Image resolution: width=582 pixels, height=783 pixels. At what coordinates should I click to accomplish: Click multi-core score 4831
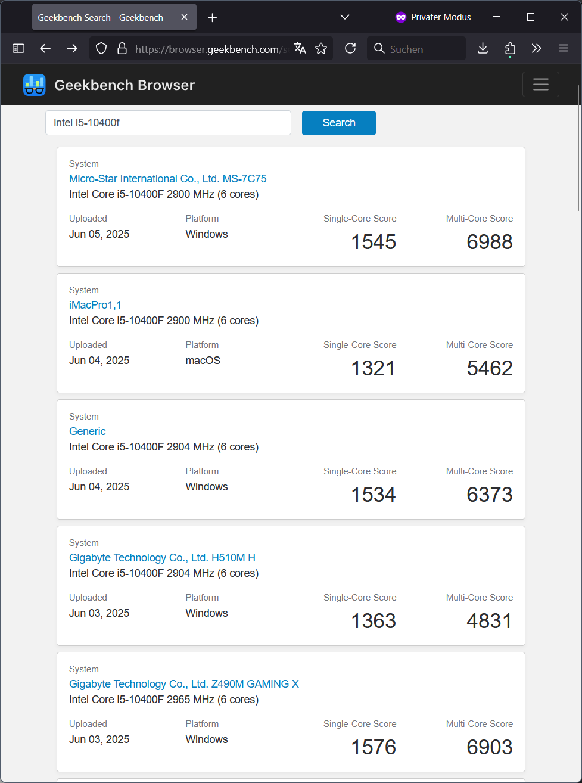490,621
